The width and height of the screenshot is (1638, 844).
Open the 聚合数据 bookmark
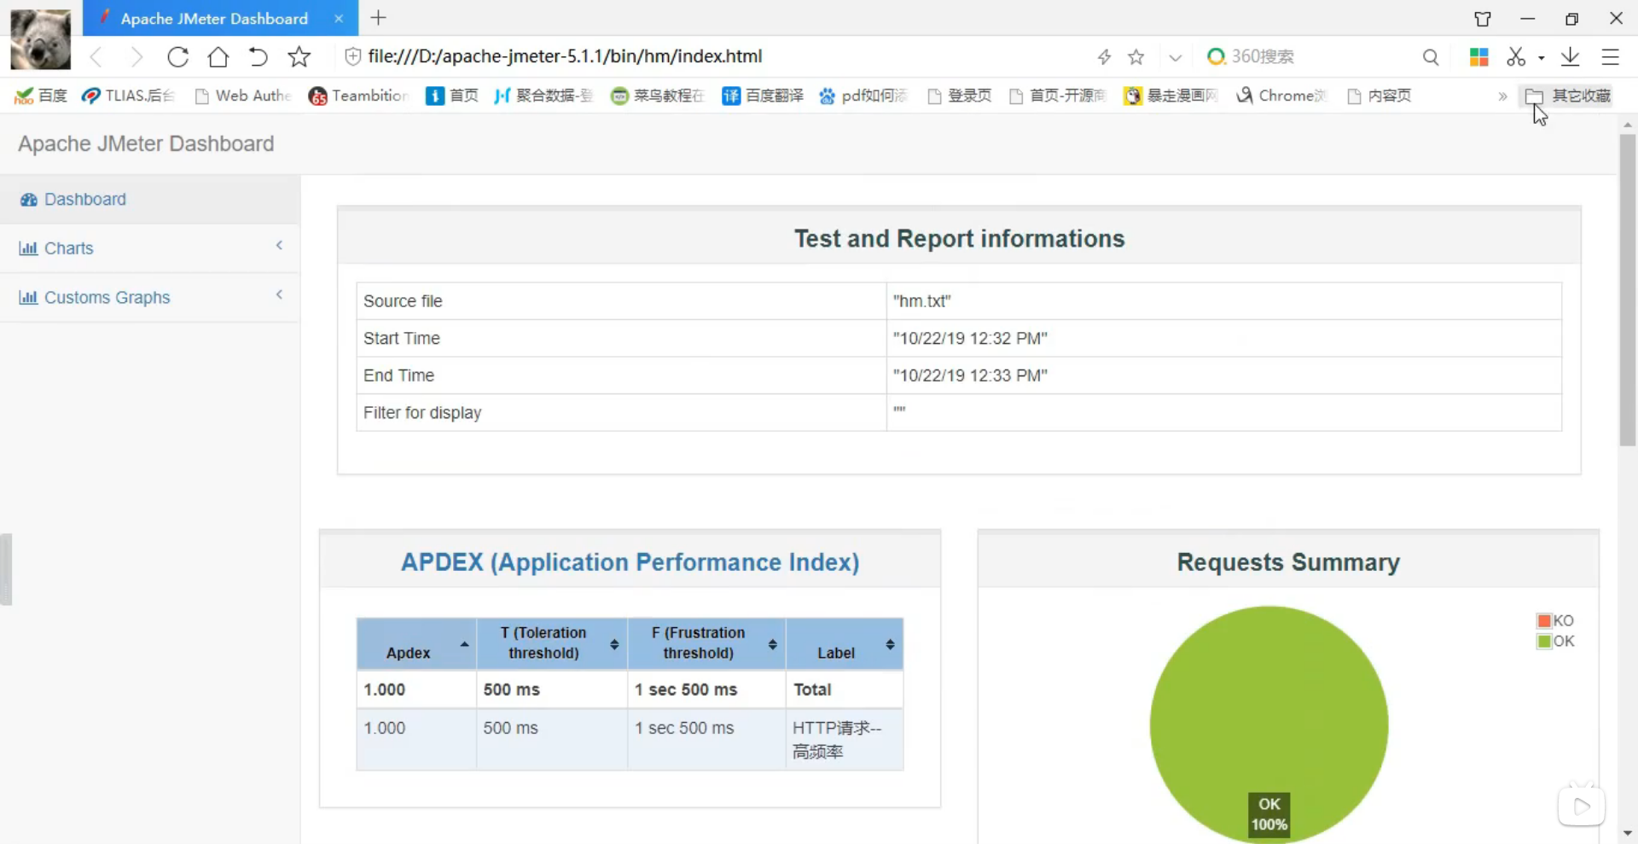[543, 96]
